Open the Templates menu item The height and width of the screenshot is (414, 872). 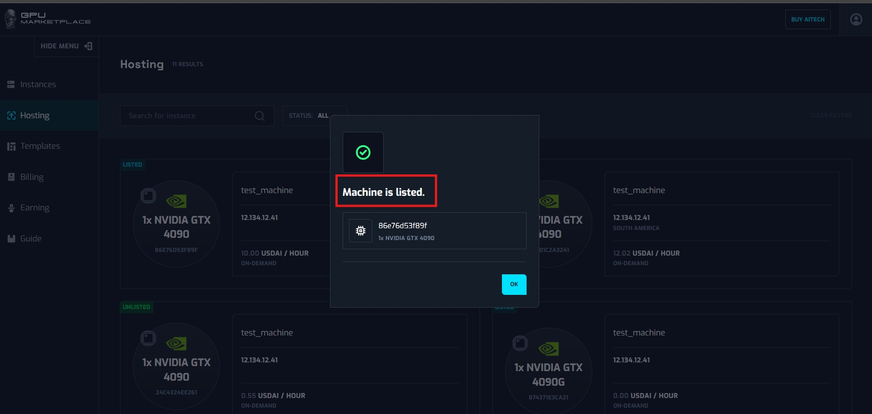pos(40,146)
